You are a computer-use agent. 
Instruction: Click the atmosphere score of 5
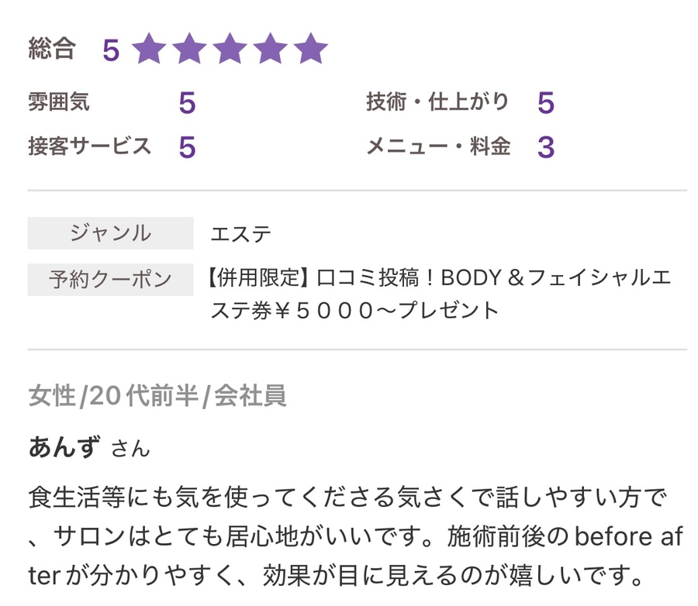(x=187, y=103)
